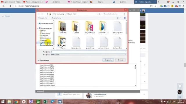Image resolution: width=186 pixels, height=104 pixels.
Task: Open File Explorer from the taskbar
Action: point(9,102)
